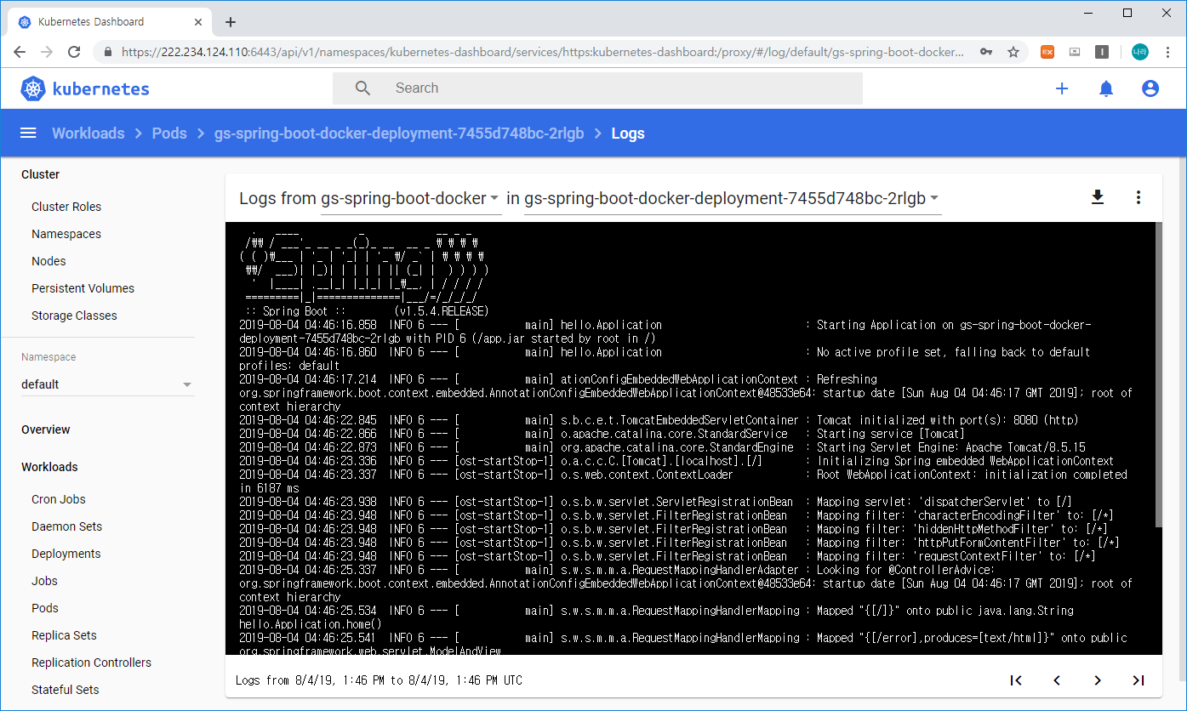Screen dimensions: 1187x711
Task: Open the Workloads sidebar section
Action: click(x=49, y=467)
